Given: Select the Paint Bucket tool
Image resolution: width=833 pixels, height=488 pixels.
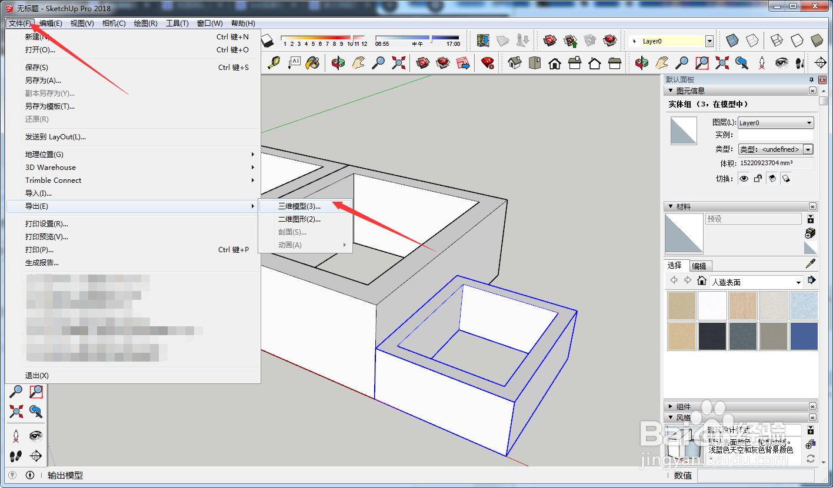Looking at the screenshot, I should [314, 63].
